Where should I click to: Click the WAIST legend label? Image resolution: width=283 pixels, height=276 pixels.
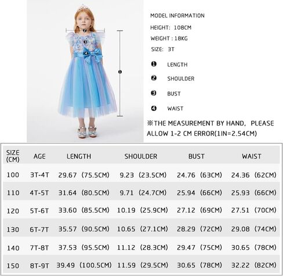(x=175, y=109)
